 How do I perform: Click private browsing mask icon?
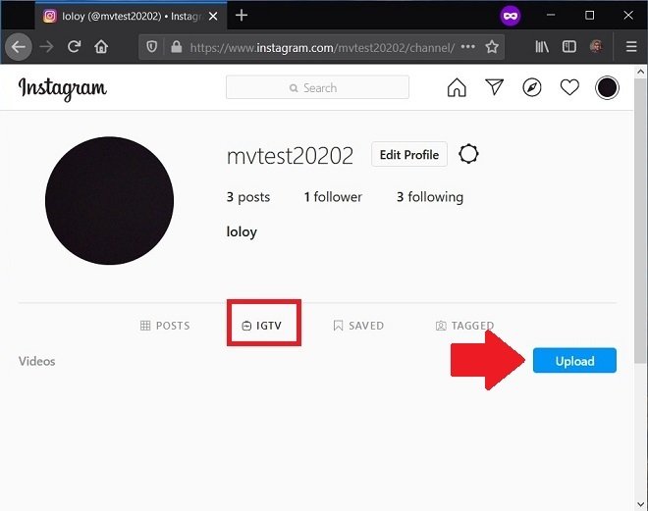[x=511, y=16]
